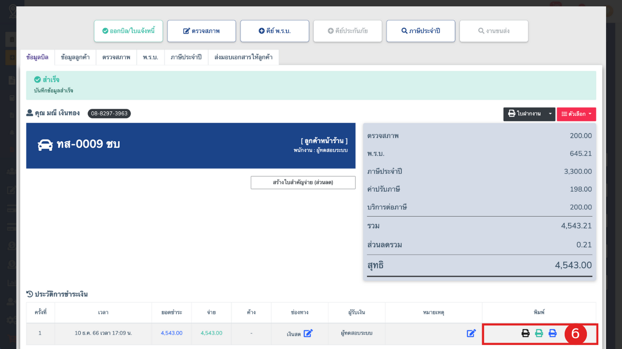
Task: Click 200.00 in บริการต่อภาษี row
Action: [x=581, y=207]
